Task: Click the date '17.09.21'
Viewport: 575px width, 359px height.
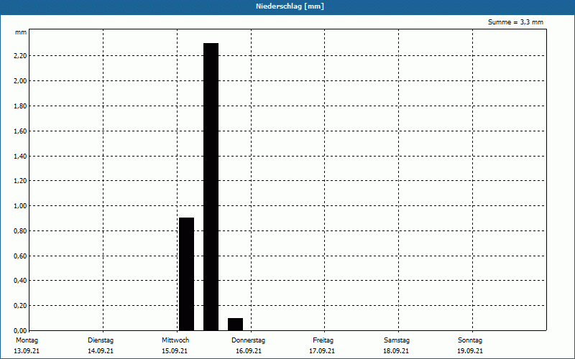Action: coord(322,351)
